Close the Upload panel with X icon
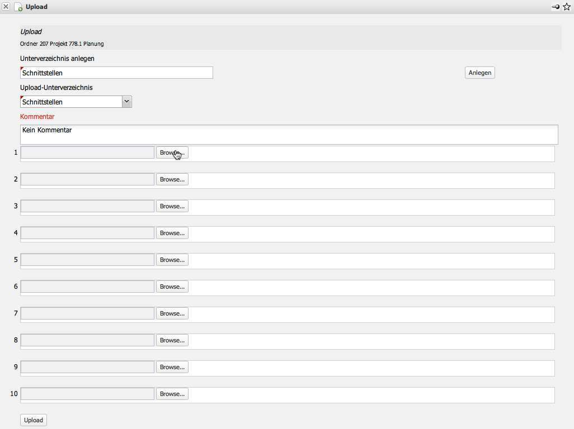 (6, 7)
